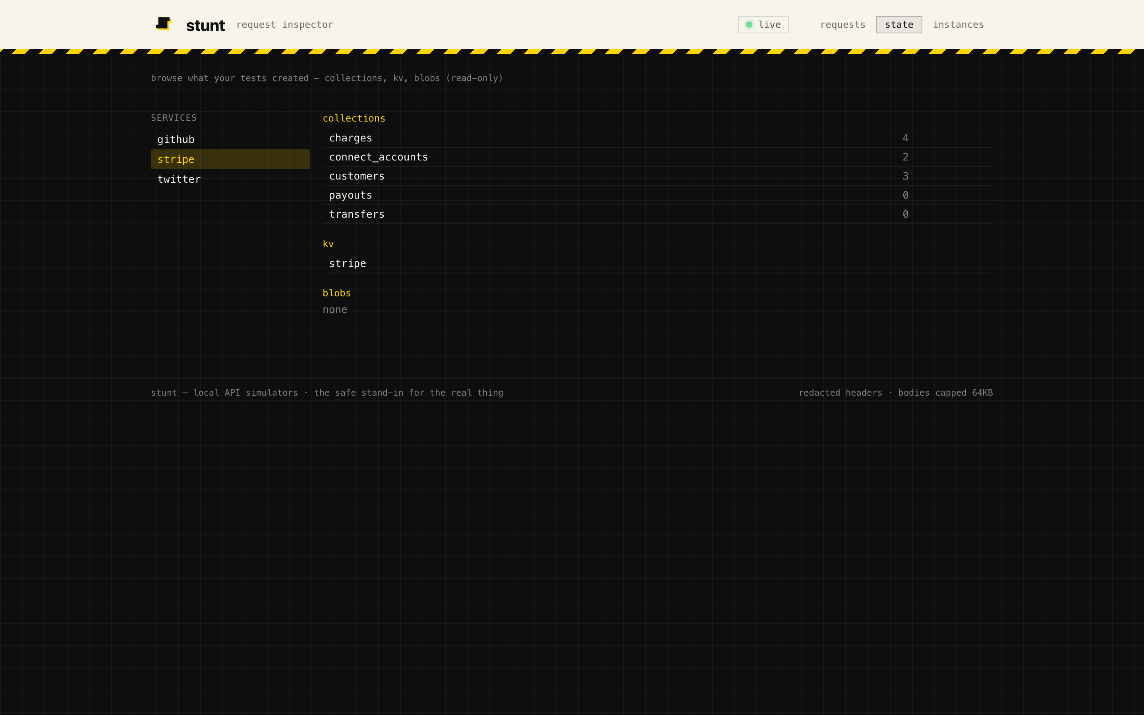This screenshot has width=1144, height=715.
Task: Click the 'redacted headers' footer text
Action: pos(895,392)
